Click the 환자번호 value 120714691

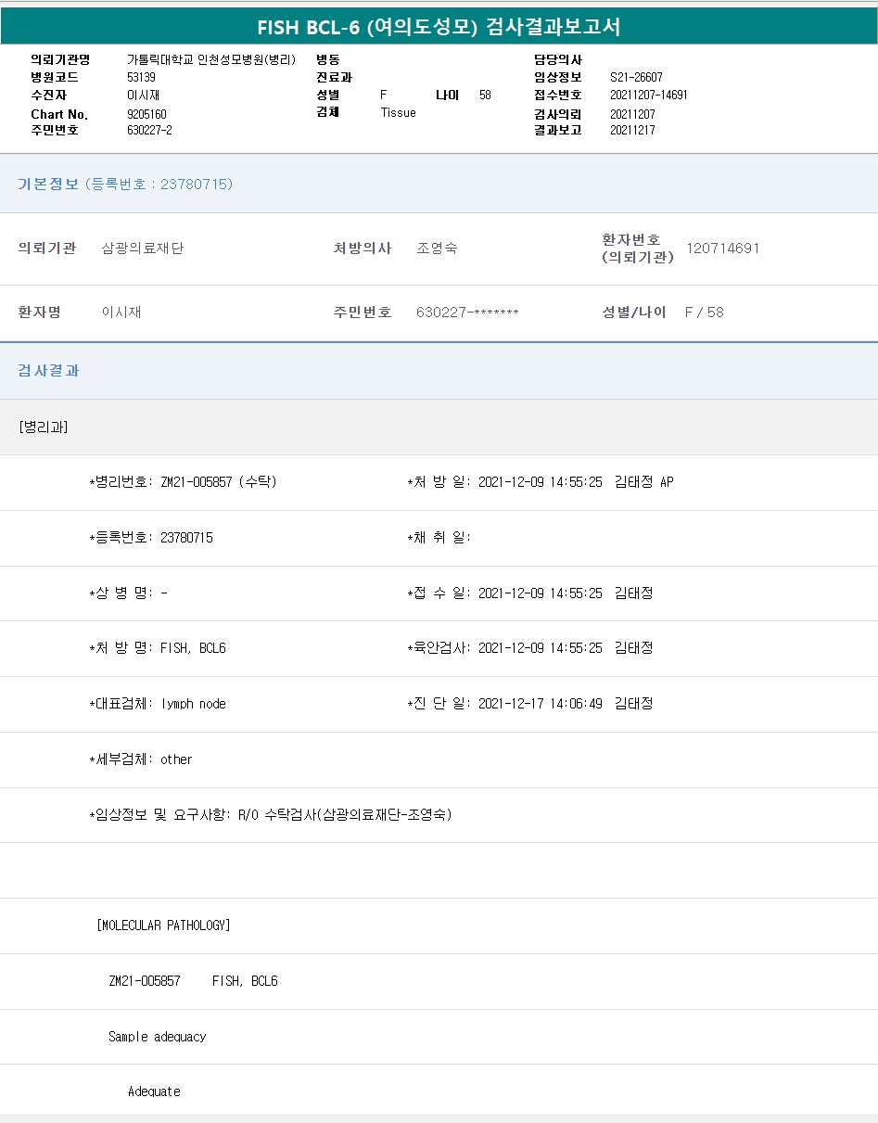[x=722, y=249]
